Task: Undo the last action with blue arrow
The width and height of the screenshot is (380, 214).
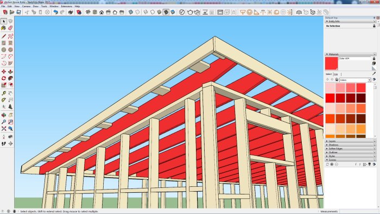Action: tap(55, 12)
